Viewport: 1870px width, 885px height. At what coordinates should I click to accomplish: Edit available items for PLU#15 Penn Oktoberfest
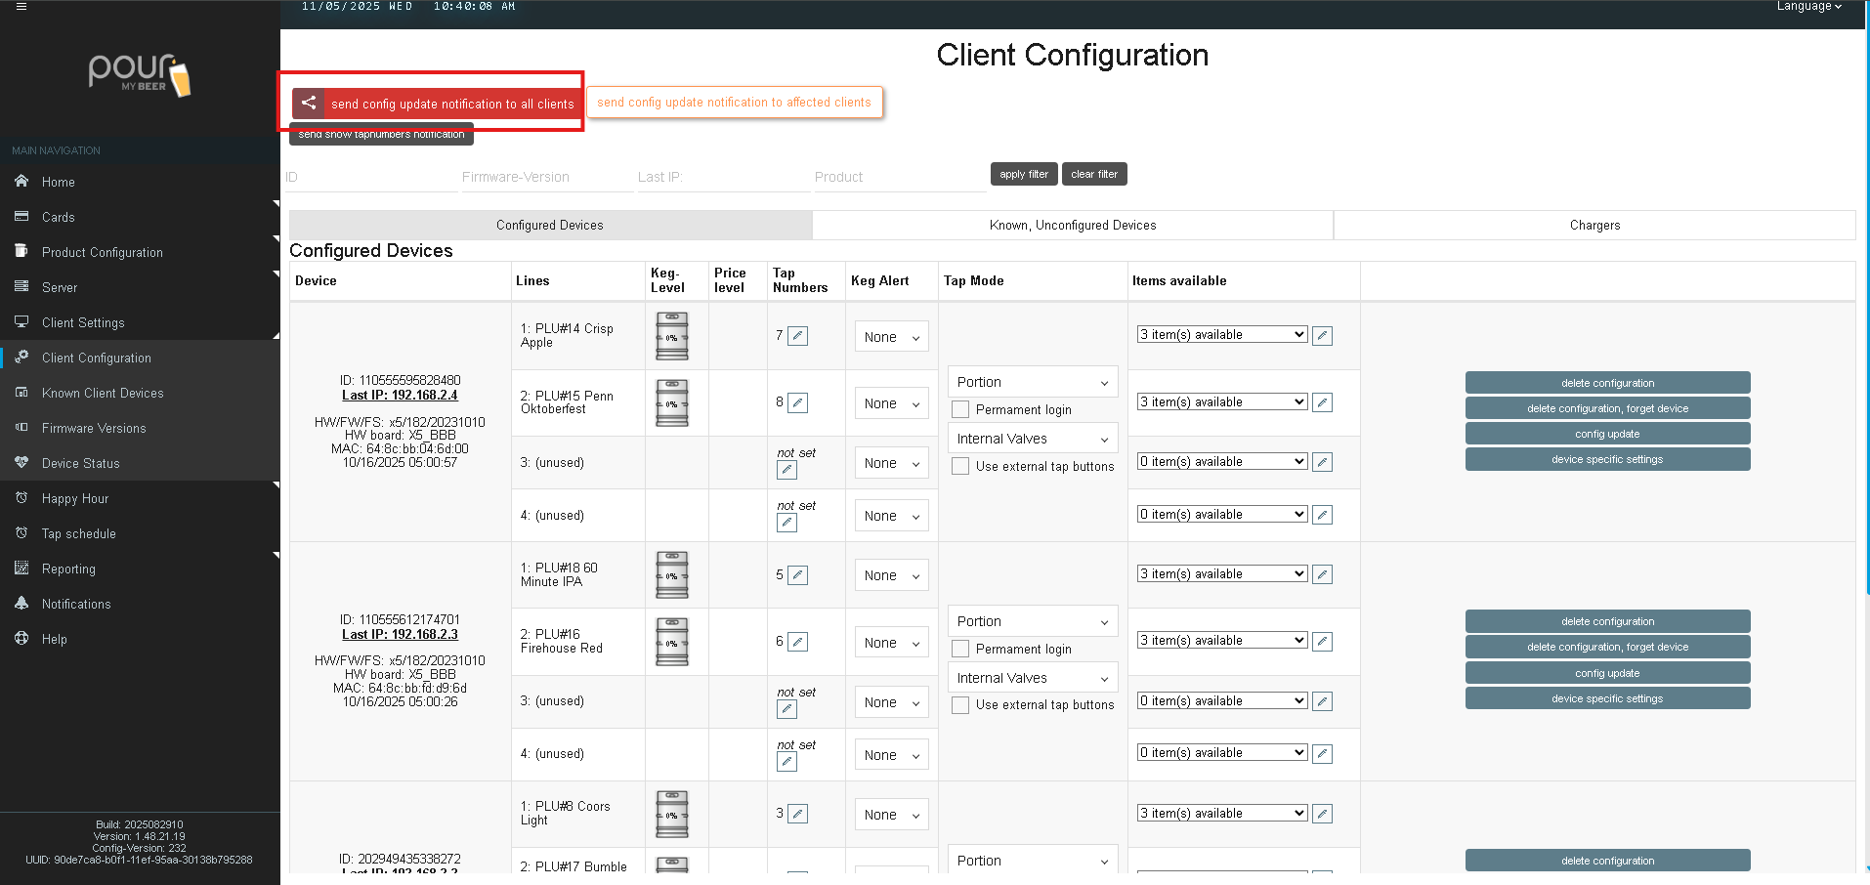click(1322, 402)
